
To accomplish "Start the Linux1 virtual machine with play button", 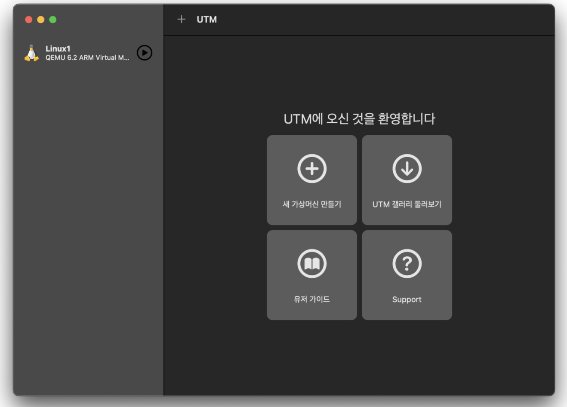I will pos(145,53).
